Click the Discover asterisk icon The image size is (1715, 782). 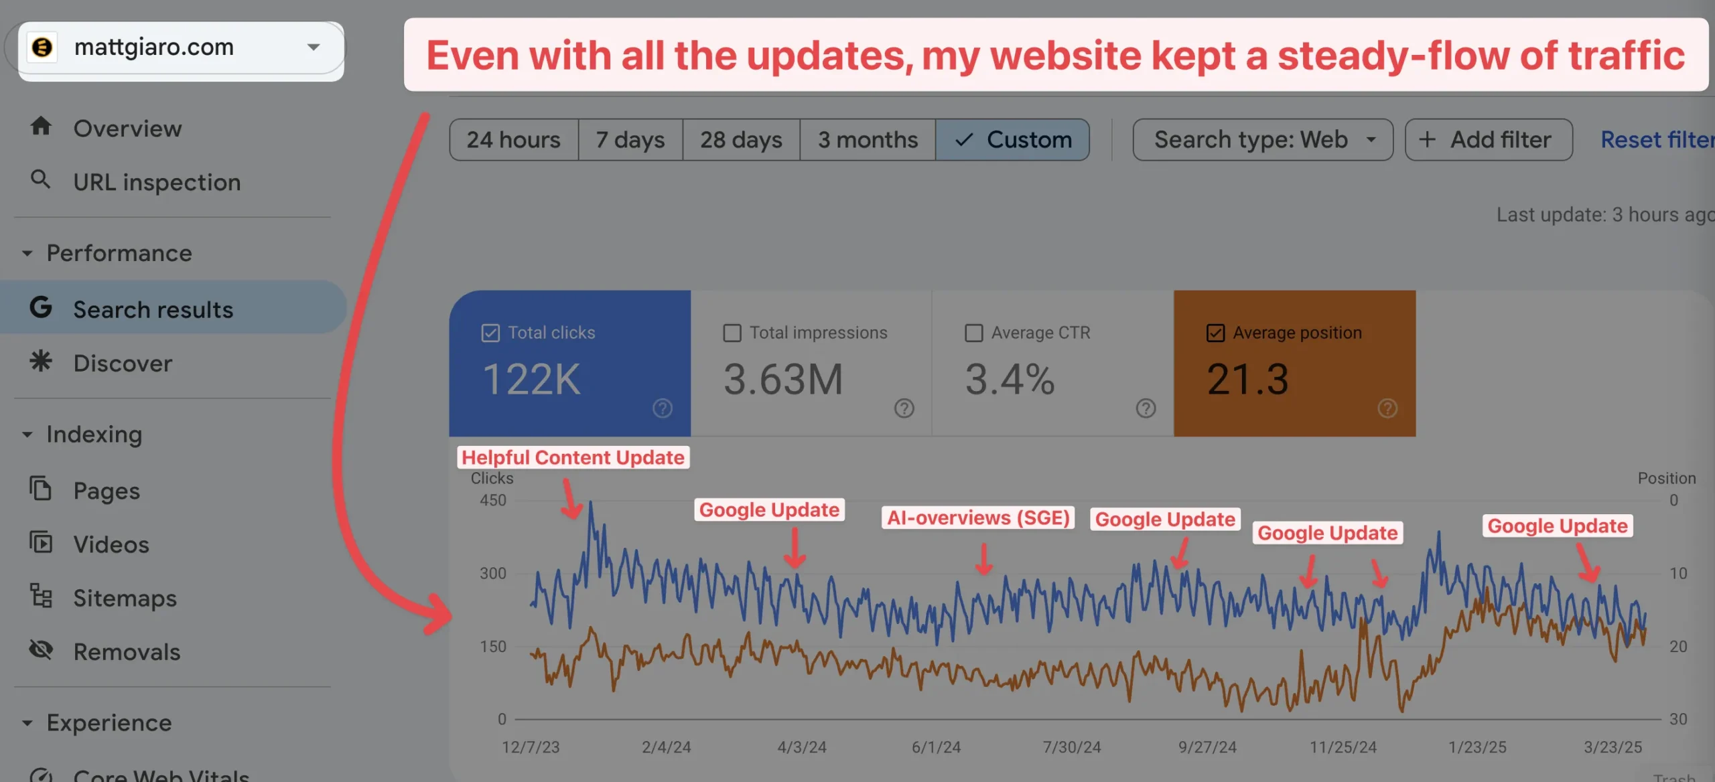pyautogui.click(x=41, y=361)
